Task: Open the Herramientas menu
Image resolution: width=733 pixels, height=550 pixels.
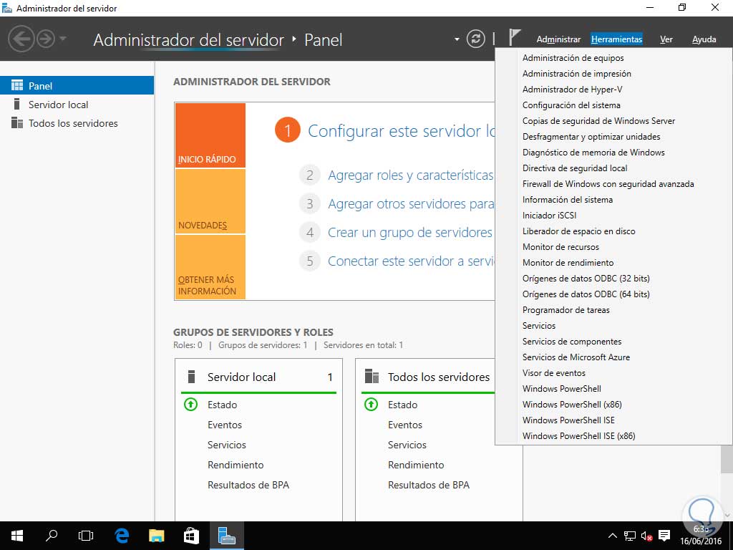Action: [616, 39]
